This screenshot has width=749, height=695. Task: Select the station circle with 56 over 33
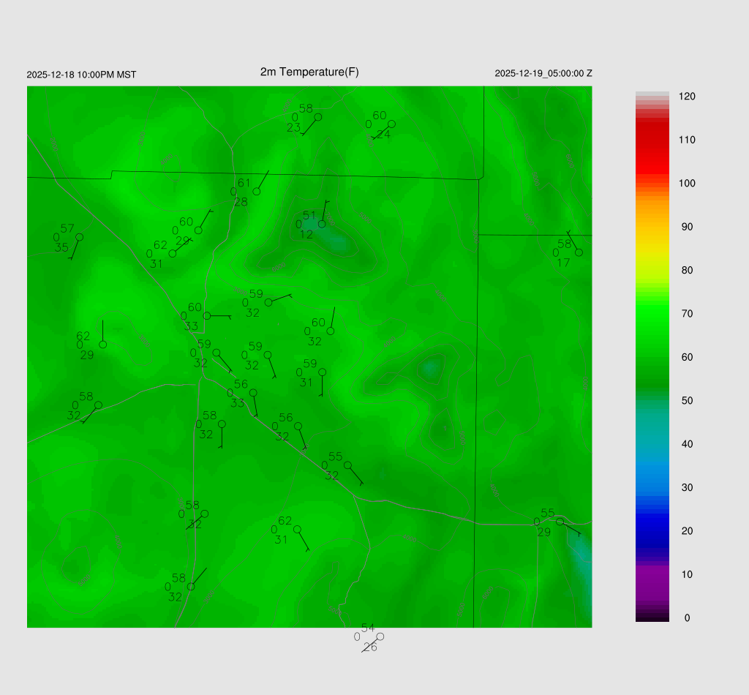click(253, 393)
